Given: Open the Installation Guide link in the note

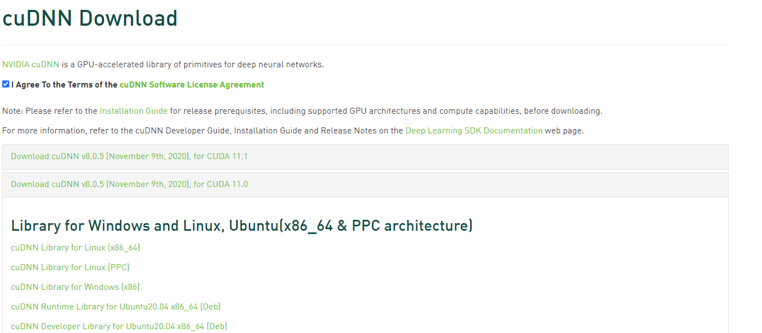Looking at the screenshot, I should point(134,111).
